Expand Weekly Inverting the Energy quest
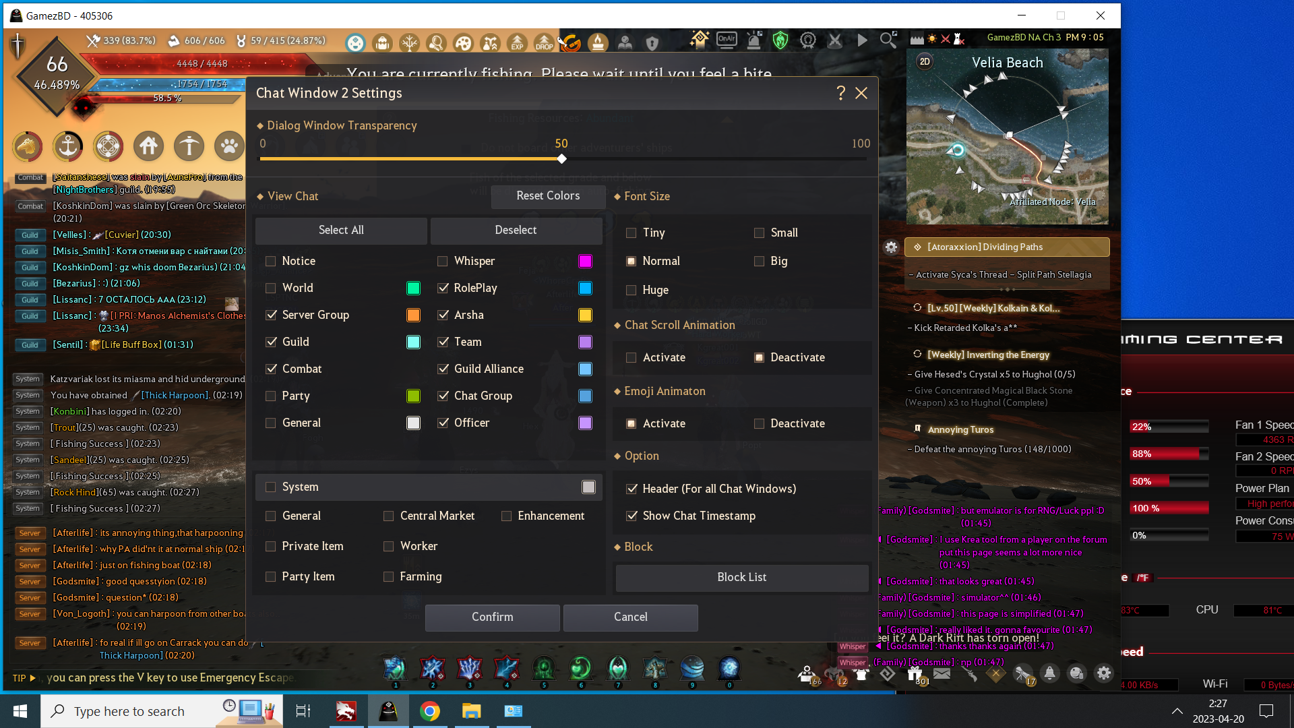Viewport: 1294px width, 728px height. 988,355
